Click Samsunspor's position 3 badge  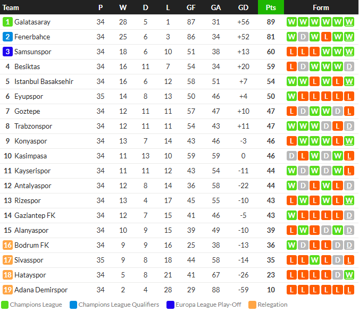(7, 52)
